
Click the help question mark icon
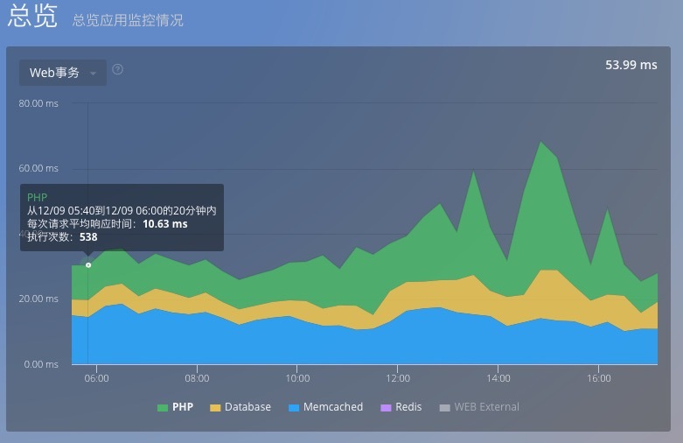[x=118, y=70]
